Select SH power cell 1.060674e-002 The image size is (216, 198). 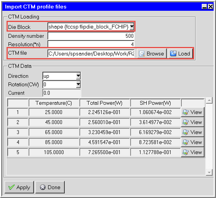click(156, 112)
